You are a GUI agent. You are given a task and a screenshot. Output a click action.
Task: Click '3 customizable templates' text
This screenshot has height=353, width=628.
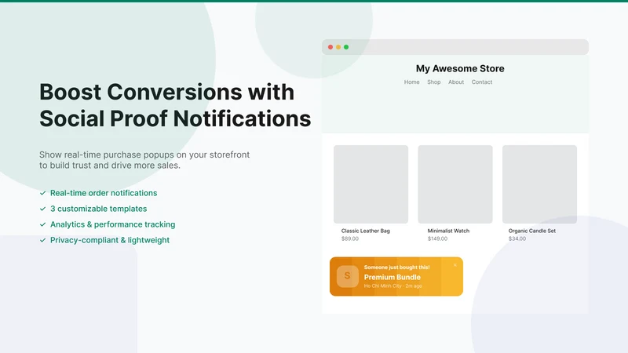[99, 209]
